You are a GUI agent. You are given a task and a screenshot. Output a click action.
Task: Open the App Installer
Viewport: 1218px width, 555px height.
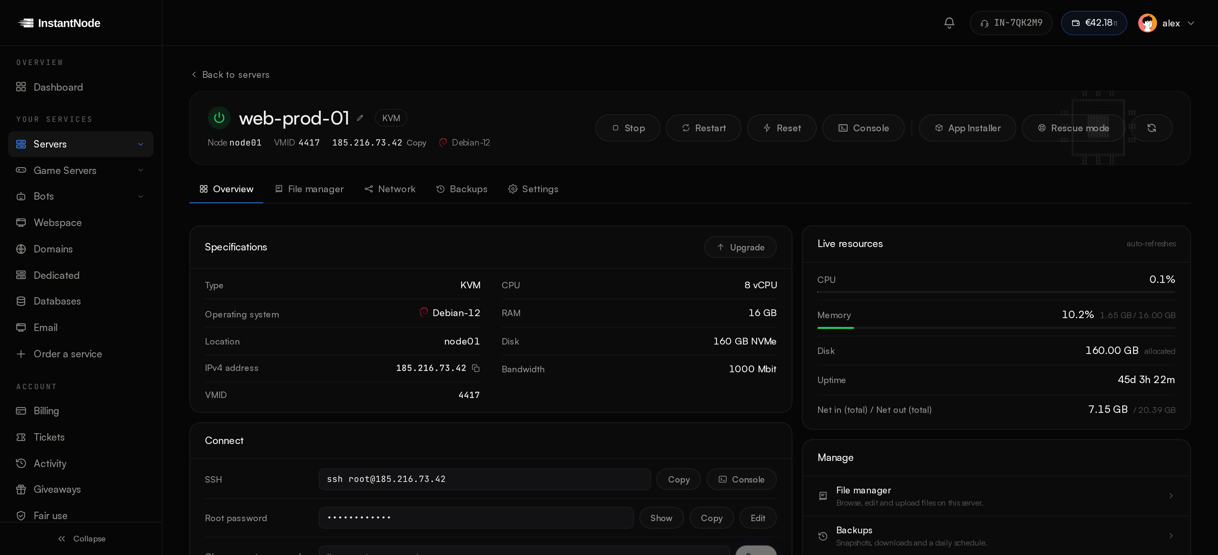pos(967,128)
